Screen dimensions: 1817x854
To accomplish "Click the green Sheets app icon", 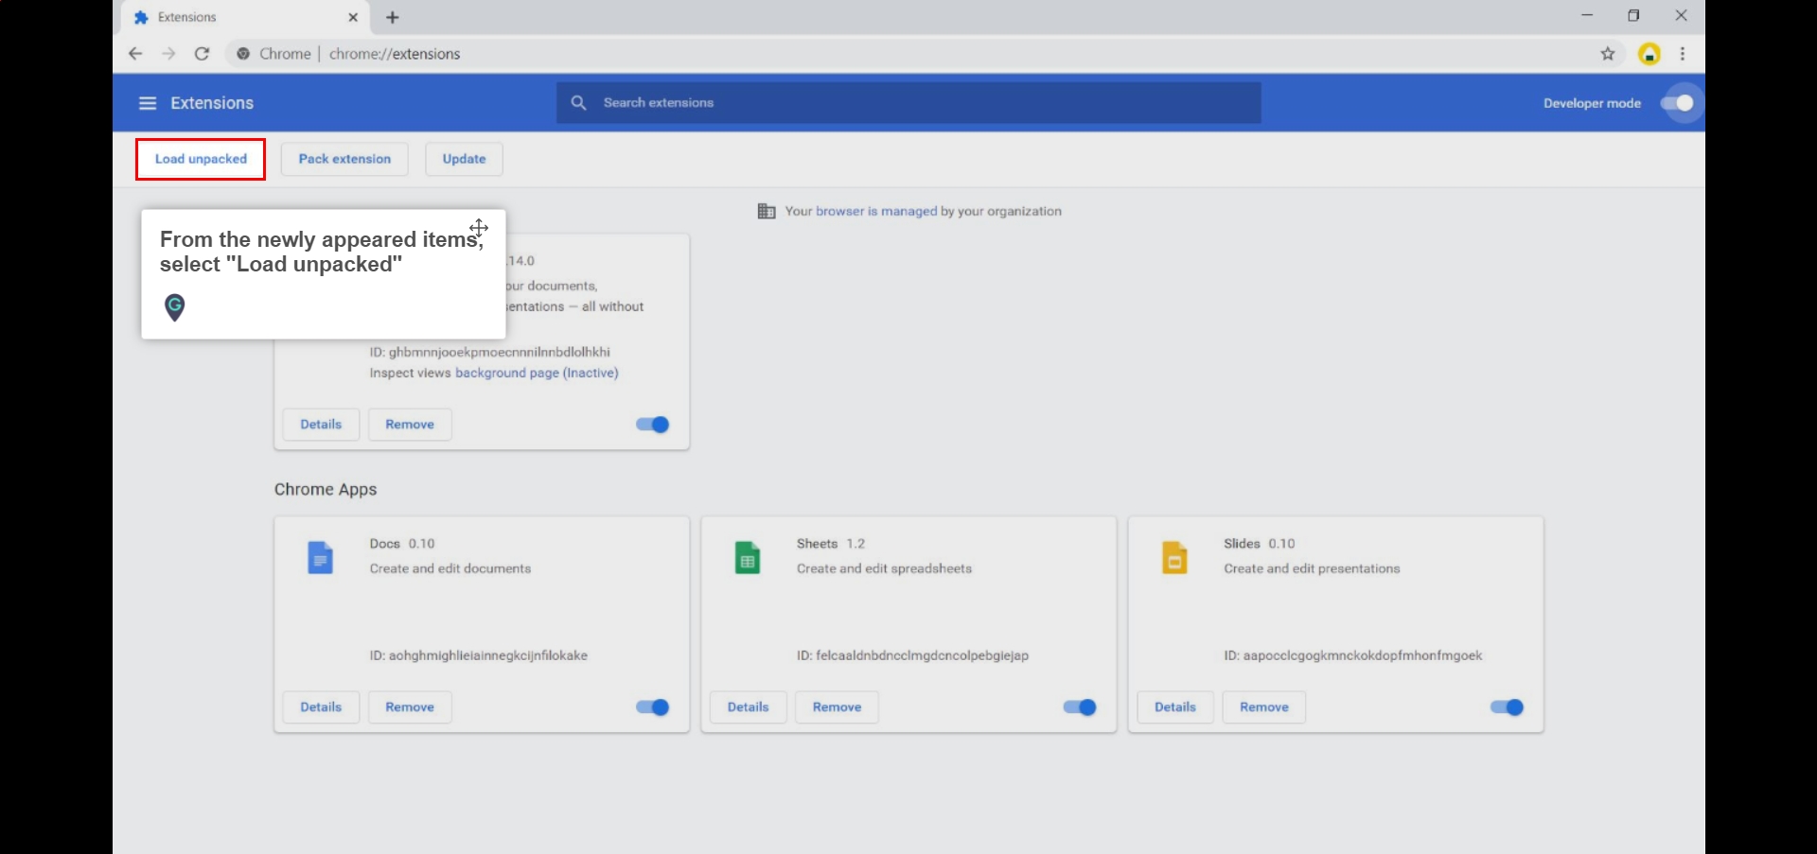I will [x=748, y=558].
